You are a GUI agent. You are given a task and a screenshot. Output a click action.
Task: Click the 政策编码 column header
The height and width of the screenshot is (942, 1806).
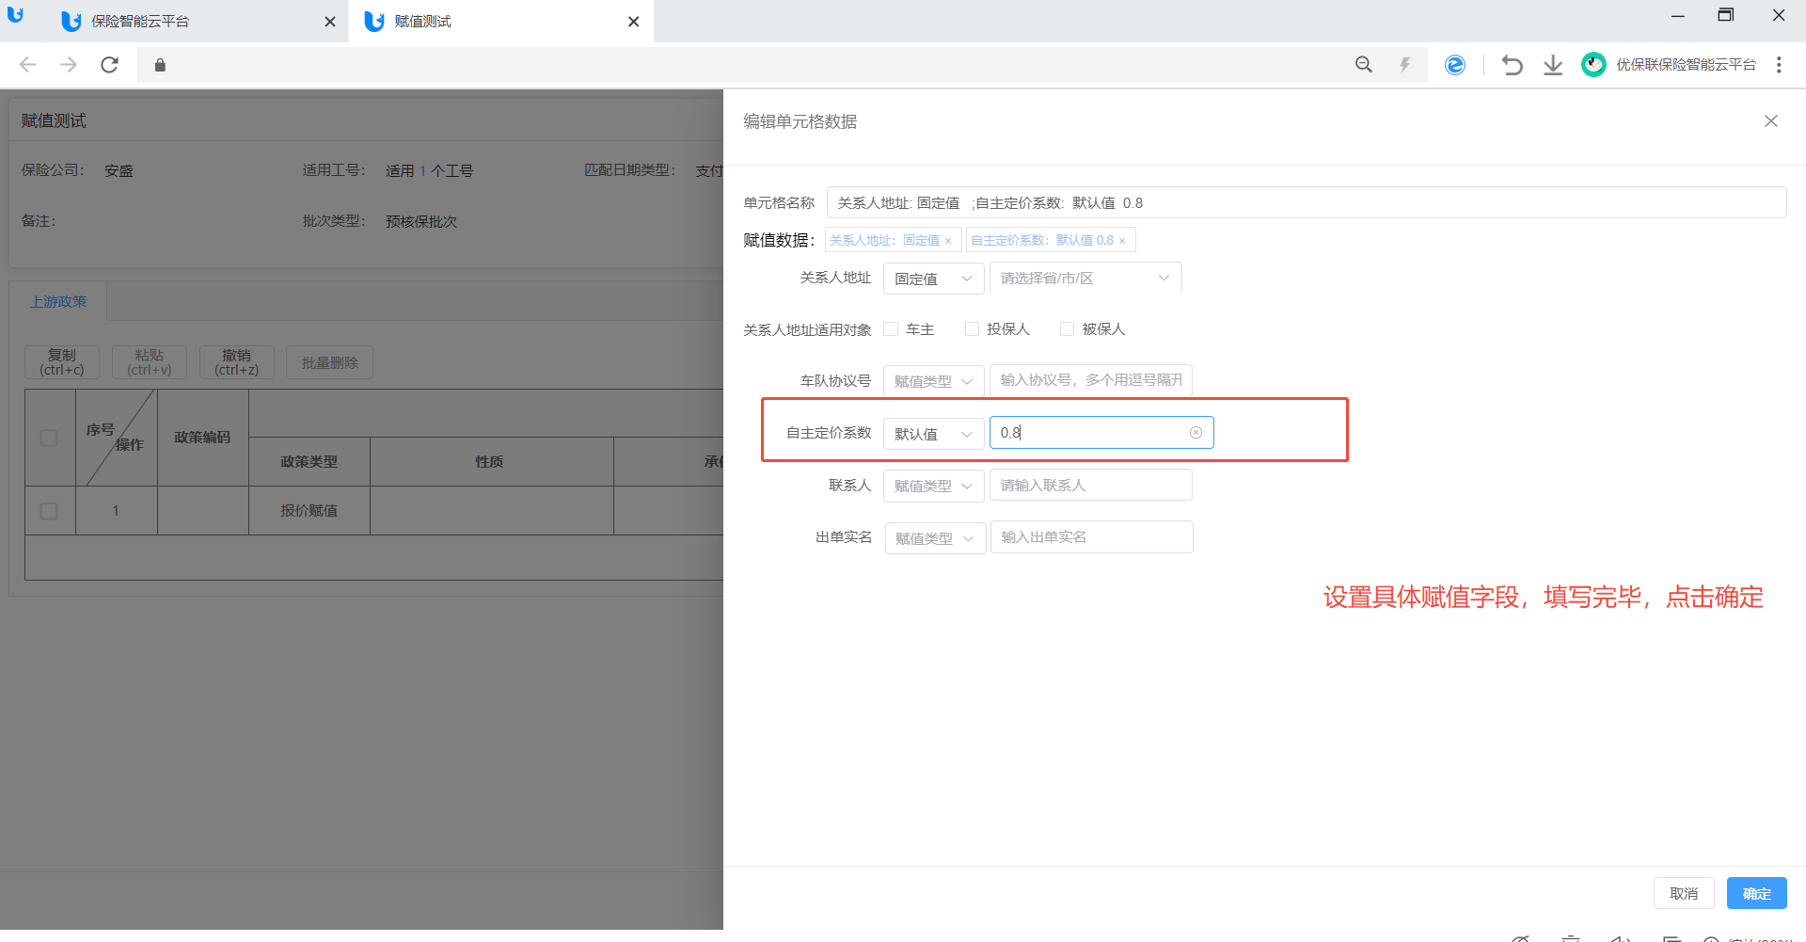click(202, 438)
